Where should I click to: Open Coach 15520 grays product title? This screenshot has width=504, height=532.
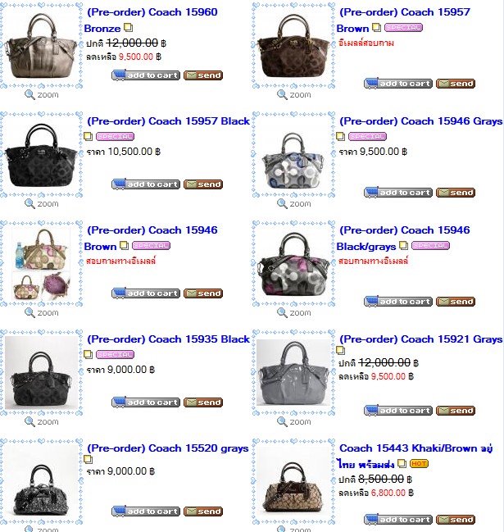(168, 448)
